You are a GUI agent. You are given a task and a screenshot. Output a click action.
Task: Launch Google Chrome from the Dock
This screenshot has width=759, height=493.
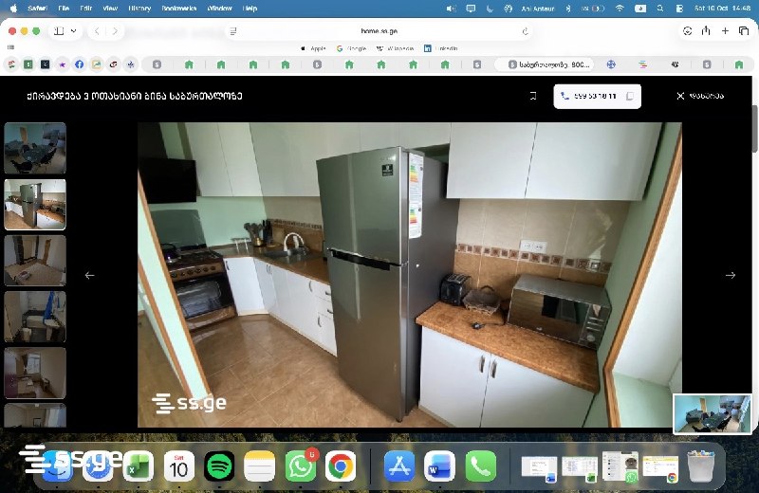point(341,466)
